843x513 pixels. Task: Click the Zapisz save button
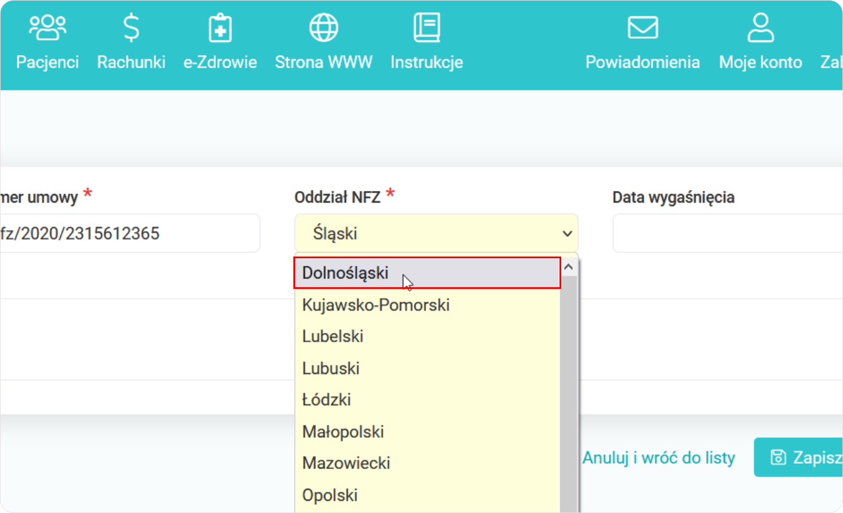click(798, 457)
